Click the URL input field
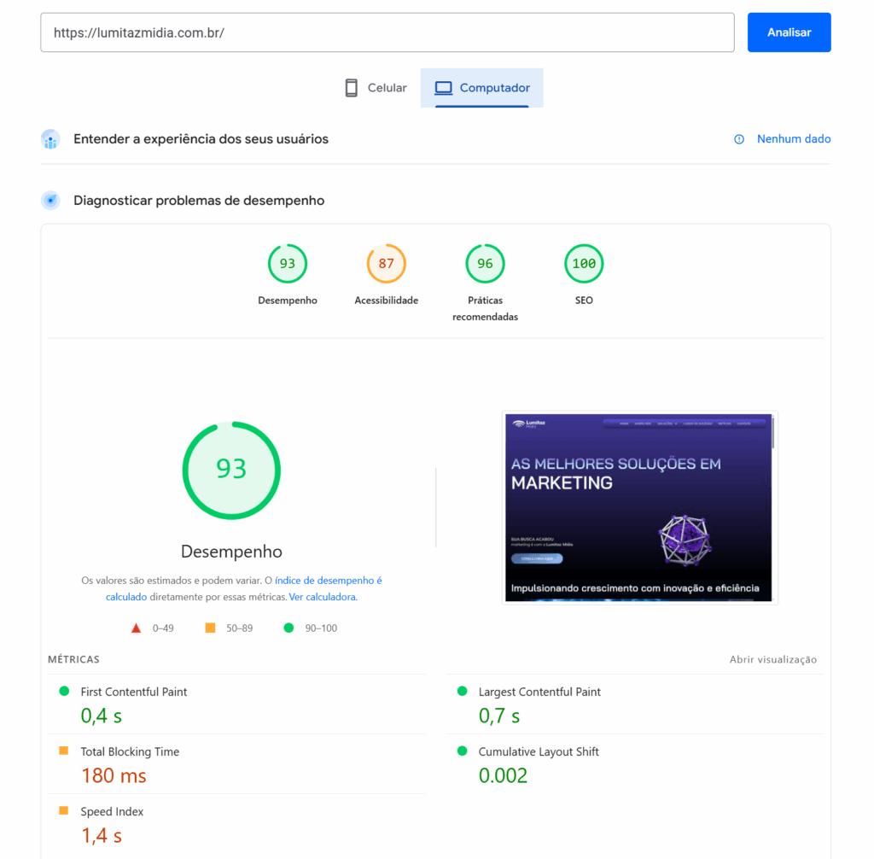The width and height of the screenshot is (874, 859). tap(387, 32)
